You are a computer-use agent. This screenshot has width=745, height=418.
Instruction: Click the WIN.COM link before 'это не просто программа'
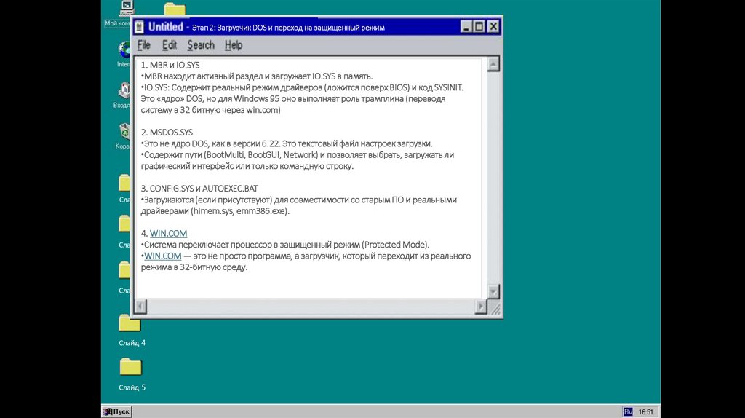coord(162,256)
